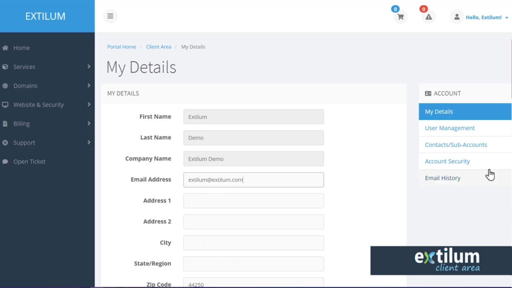The height and width of the screenshot is (288, 512).
Task: Open the shopping cart icon
Action: tap(400, 17)
